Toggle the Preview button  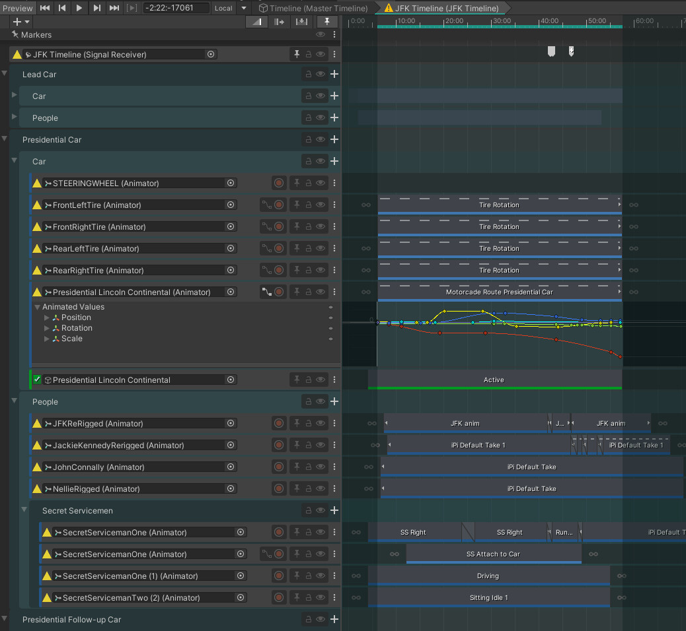(x=17, y=8)
